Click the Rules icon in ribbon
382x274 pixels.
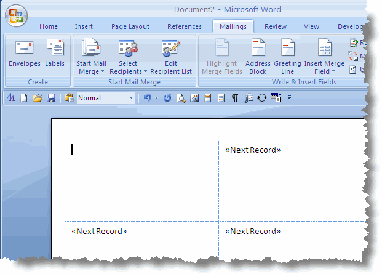(x=354, y=43)
